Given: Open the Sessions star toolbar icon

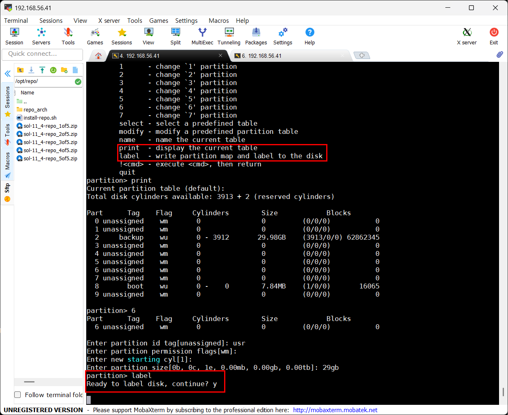Looking at the screenshot, I should coord(122,36).
